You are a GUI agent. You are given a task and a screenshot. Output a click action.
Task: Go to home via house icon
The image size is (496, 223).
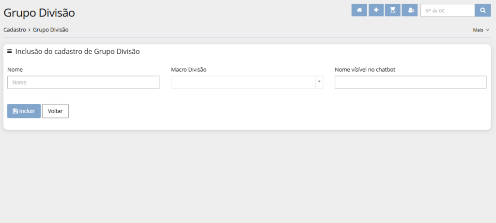click(x=359, y=10)
